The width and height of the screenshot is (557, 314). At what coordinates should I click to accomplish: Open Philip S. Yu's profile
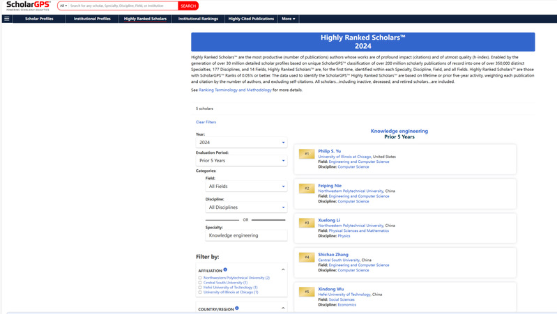pyautogui.click(x=329, y=151)
